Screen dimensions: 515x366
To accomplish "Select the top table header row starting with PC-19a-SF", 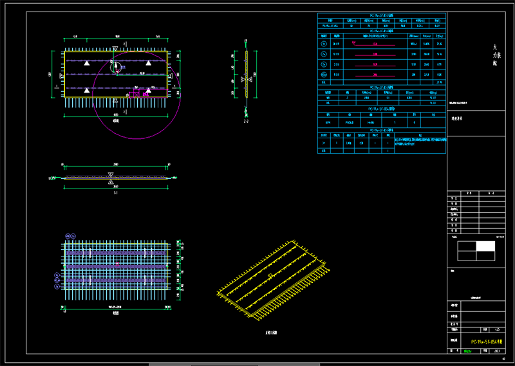I will (x=382, y=15).
